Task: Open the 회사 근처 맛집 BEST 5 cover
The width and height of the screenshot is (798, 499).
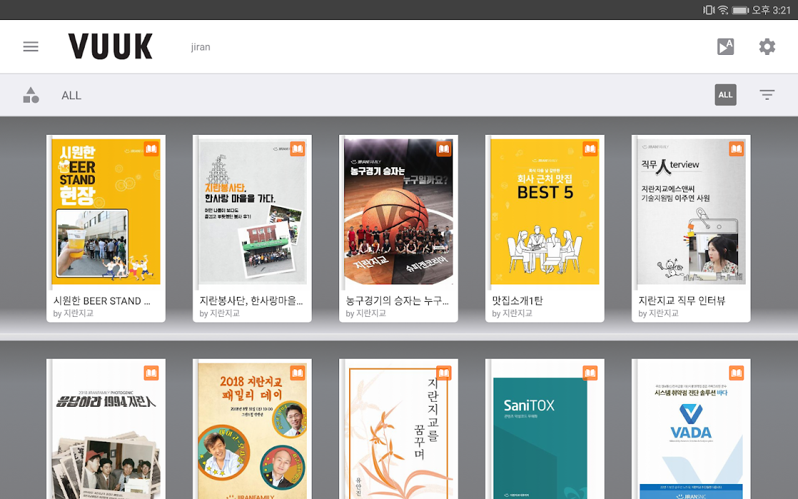Action: (x=545, y=211)
